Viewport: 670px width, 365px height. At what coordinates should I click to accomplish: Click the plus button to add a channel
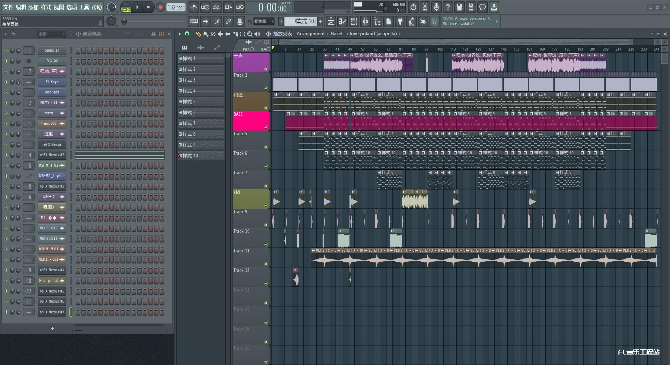click(52, 329)
